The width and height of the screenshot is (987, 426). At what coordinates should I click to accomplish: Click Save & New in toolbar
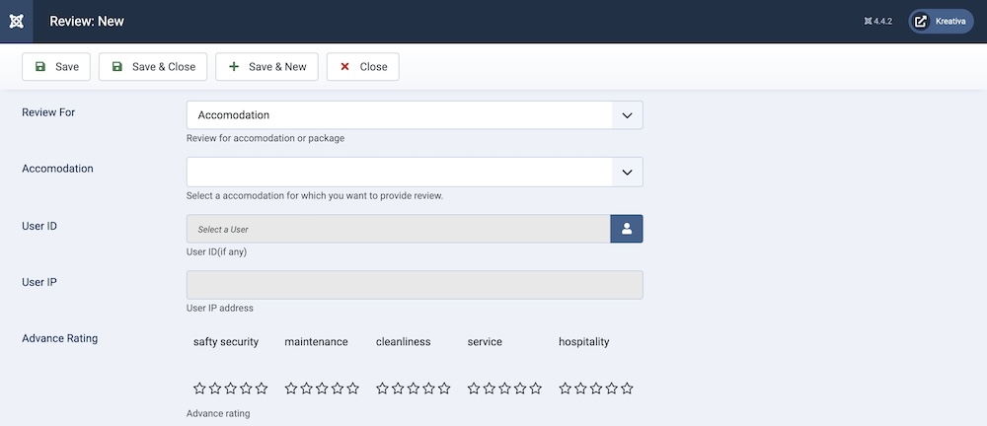266,67
